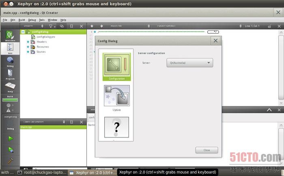Expand Resources folder in project tree
The image size is (284, 176).
pyautogui.click(x=28, y=47)
